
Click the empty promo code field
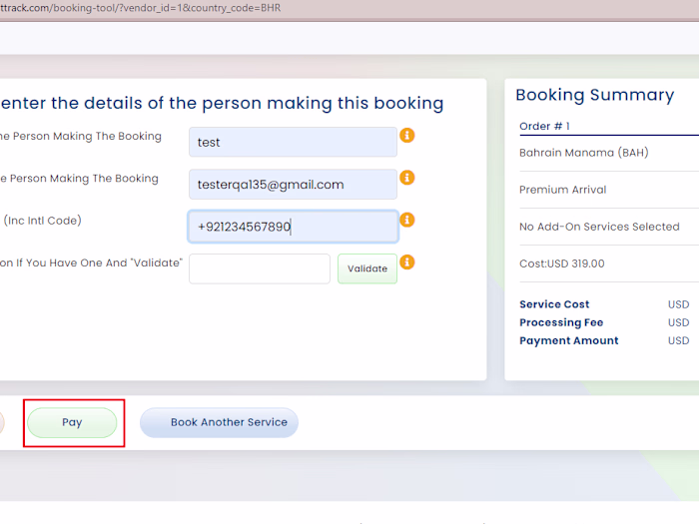pos(260,268)
